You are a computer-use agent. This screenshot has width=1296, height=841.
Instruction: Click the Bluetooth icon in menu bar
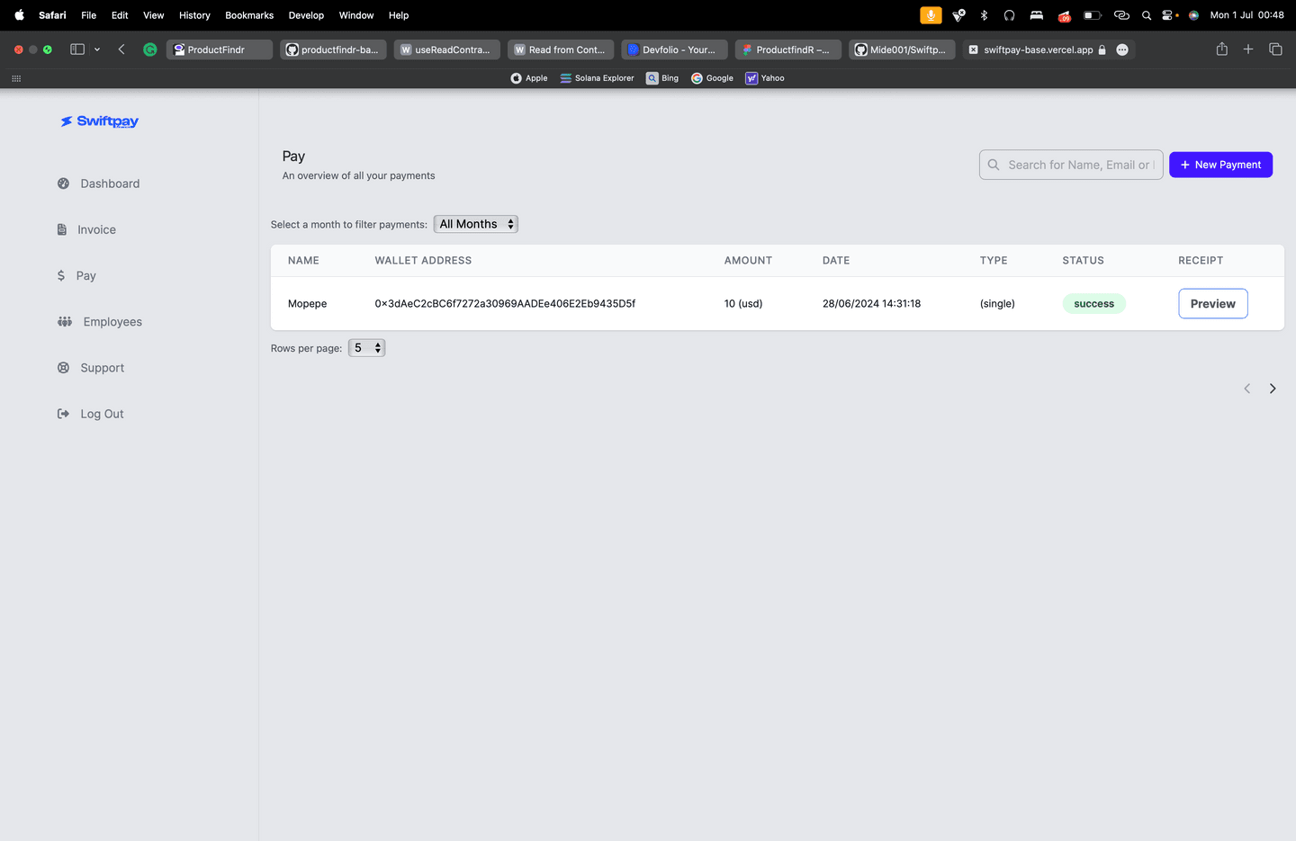984,15
